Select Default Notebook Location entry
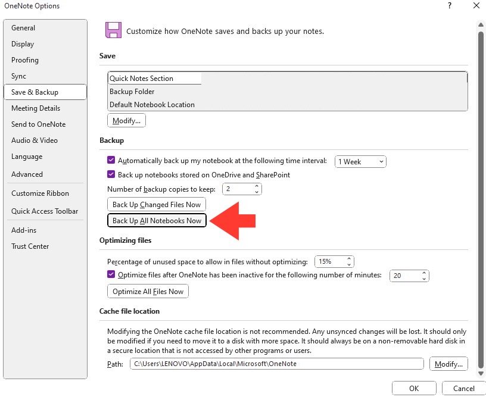Image resolution: width=486 pixels, height=397 pixels. (x=152, y=105)
